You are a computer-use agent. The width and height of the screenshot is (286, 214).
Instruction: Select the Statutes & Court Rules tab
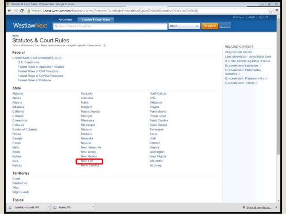click(96, 20)
